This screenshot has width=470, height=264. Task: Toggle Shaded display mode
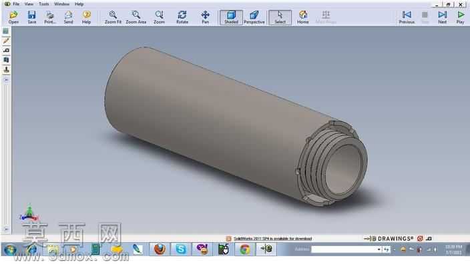pyautogui.click(x=231, y=17)
